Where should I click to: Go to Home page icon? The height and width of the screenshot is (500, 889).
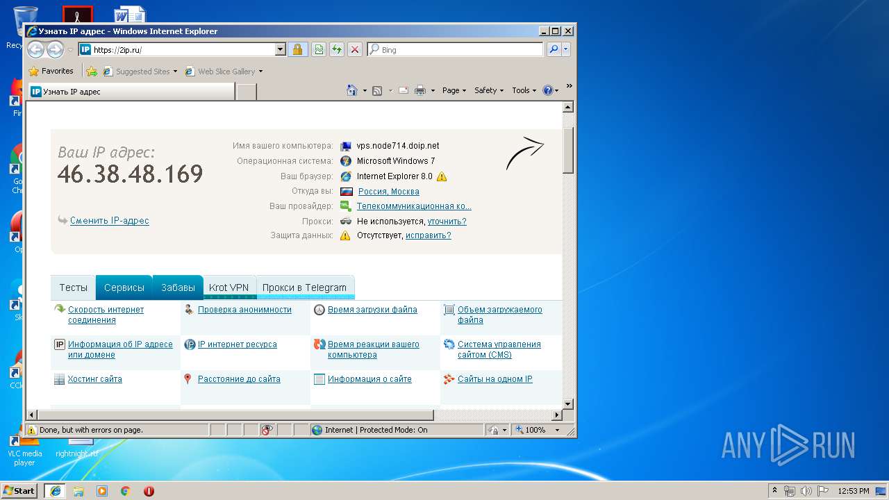click(352, 90)
